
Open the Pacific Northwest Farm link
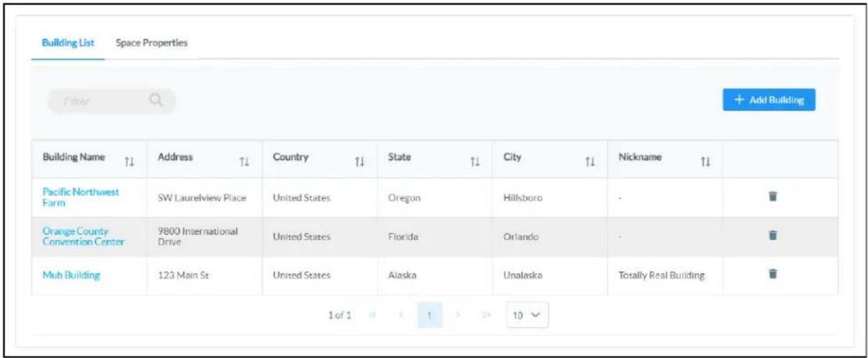(x=76, y=196)
